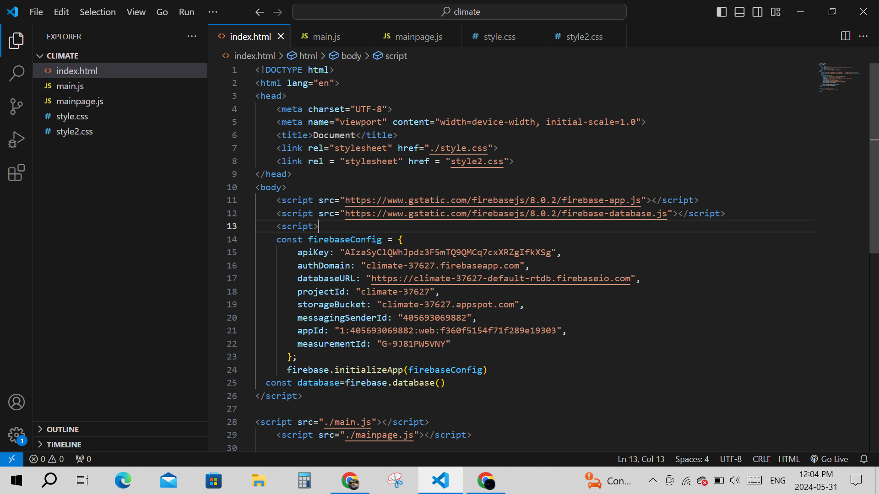Toggle the Secondary Side Bar visibility
This screenshot has height=494, width=879.
click(x=757, y=12)
